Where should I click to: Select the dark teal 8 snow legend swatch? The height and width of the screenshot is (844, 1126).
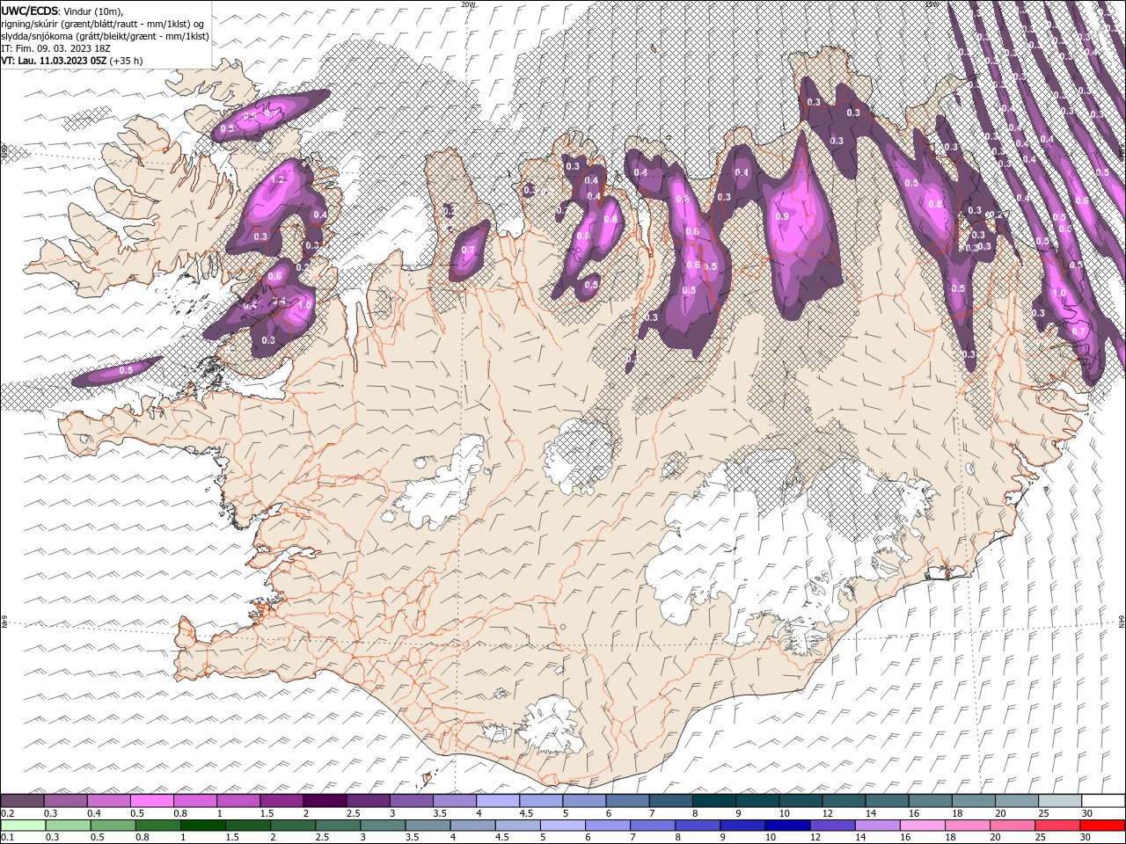click(714, 800)
